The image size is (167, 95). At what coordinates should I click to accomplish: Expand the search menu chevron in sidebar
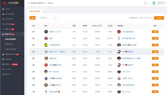(x=23, y=19)
